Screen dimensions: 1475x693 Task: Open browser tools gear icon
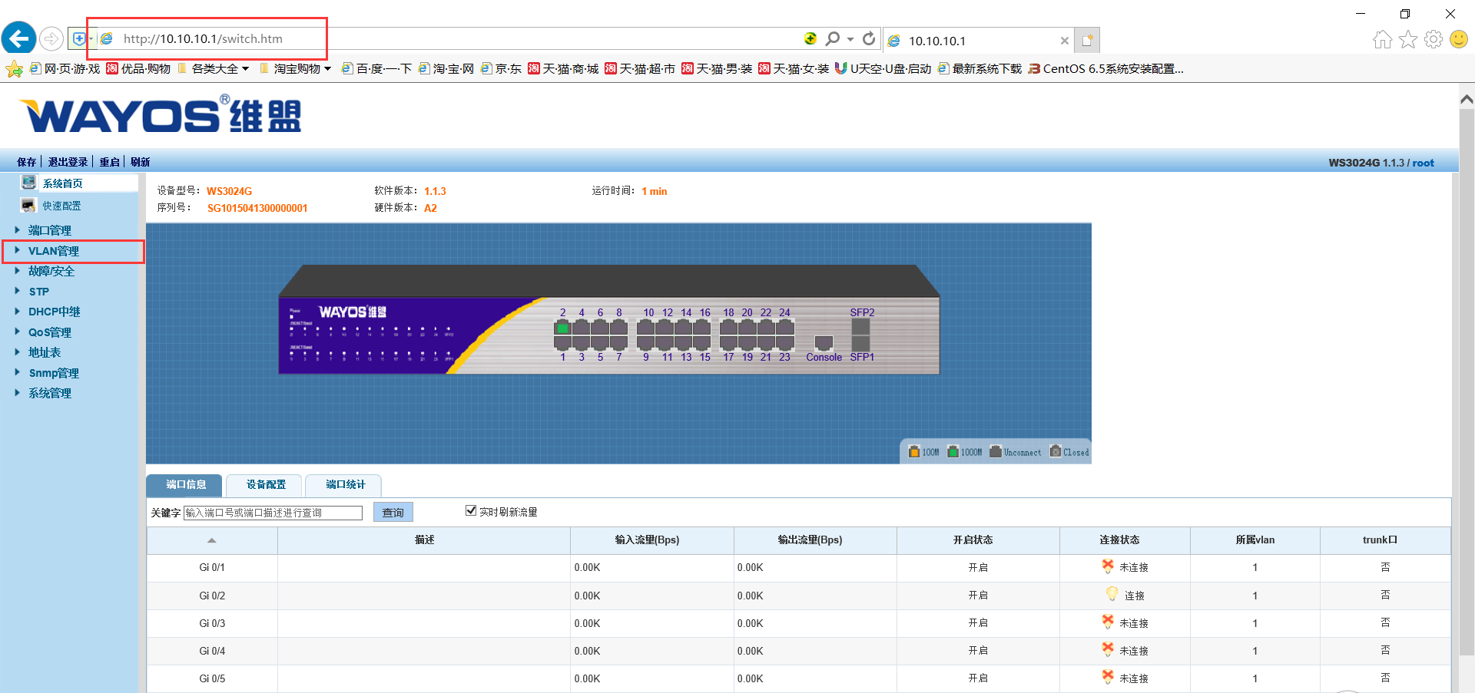[1434, 39]
